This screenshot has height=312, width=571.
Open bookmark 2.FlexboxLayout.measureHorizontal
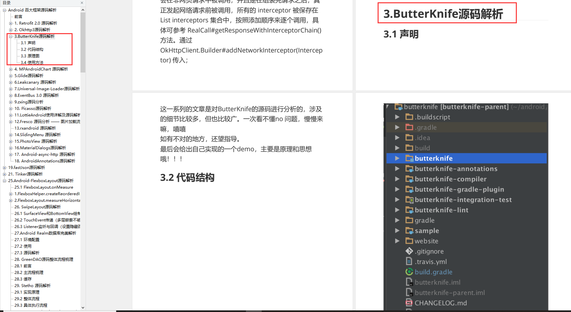[x=47, y=200]
